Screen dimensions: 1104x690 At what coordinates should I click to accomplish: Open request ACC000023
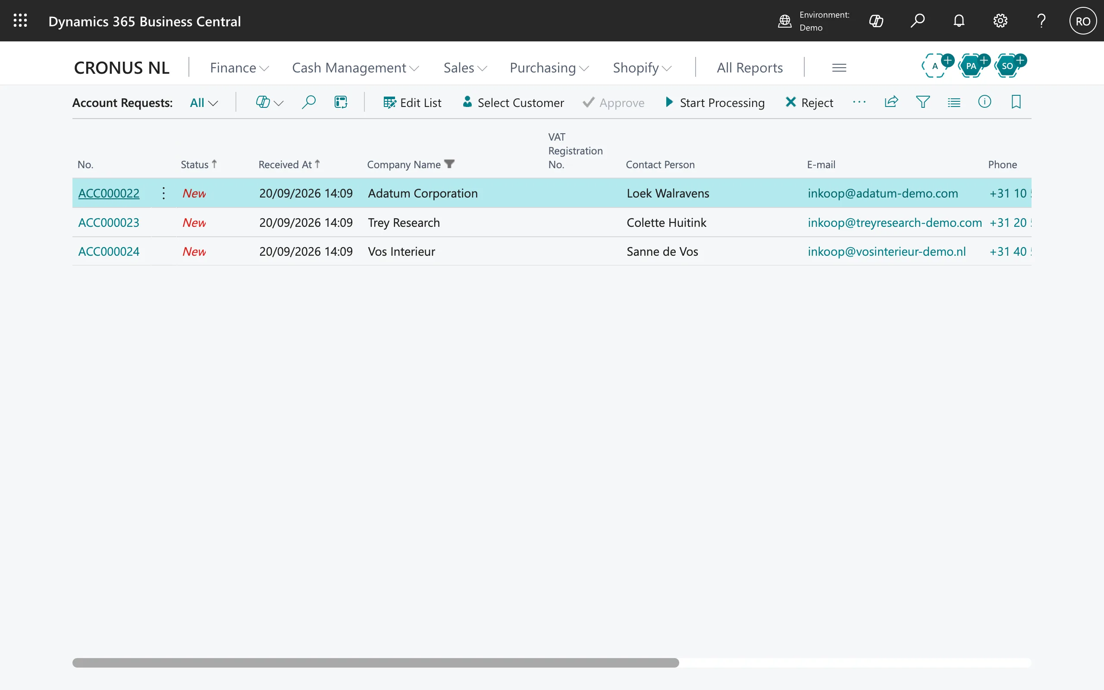click(x=109, y=222)
